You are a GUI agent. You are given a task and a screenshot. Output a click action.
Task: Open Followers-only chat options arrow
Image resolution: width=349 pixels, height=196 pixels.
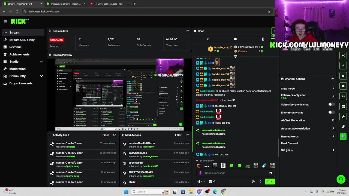[333, 96]
